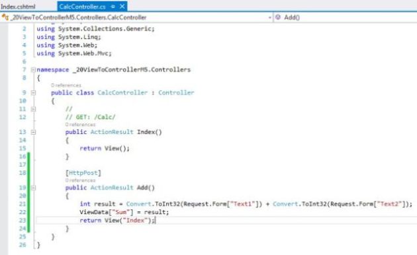The height and width of the screenshot is (255, 417).
Task: Click line number 21 in the gutter
Action: [x=23, y=203]
